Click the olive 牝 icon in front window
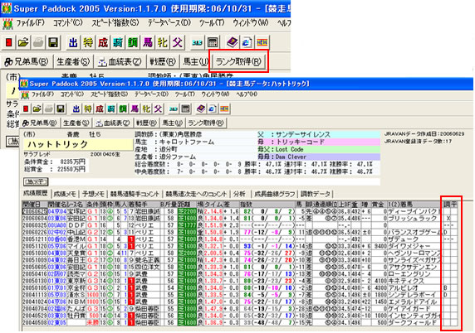 tap(146, 109)
